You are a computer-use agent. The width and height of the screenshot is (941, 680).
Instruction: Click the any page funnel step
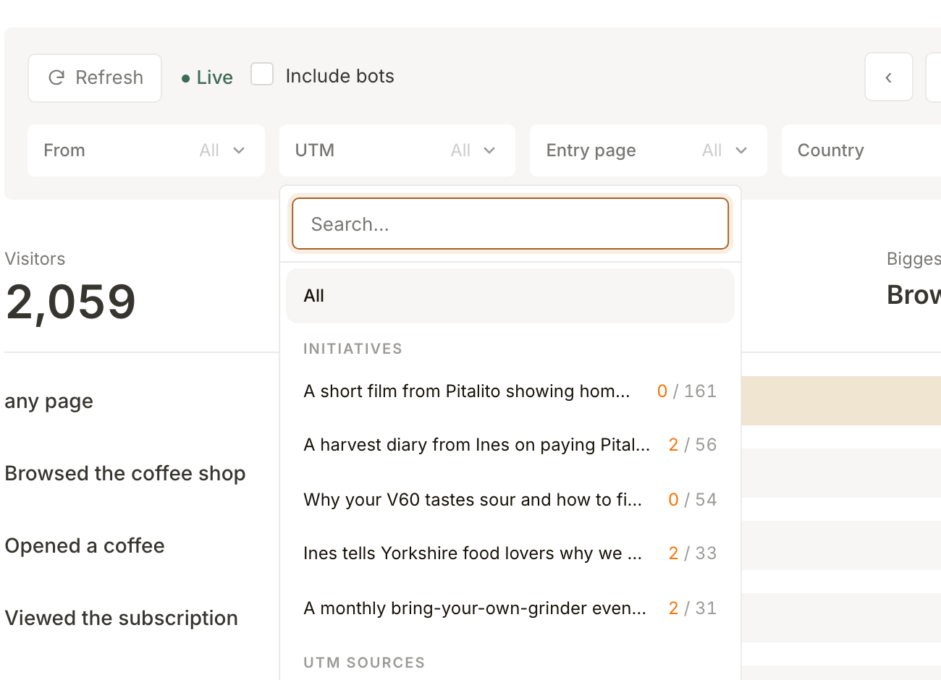click(x=49, y=401)
